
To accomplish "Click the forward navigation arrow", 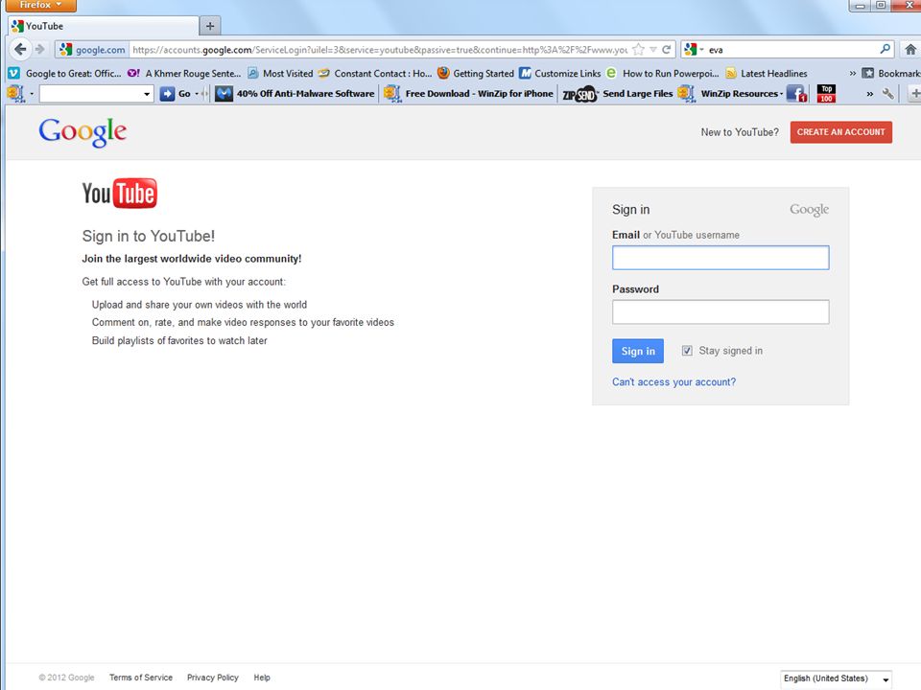I will click(x=40, y=49).
